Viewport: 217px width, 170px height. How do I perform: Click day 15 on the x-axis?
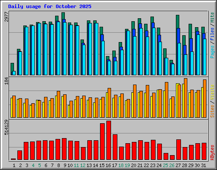point(102,165)
